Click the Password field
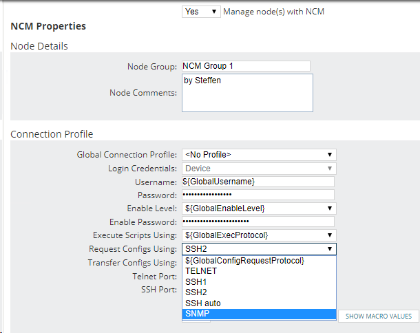420x333 pixels. coord(258,195)
